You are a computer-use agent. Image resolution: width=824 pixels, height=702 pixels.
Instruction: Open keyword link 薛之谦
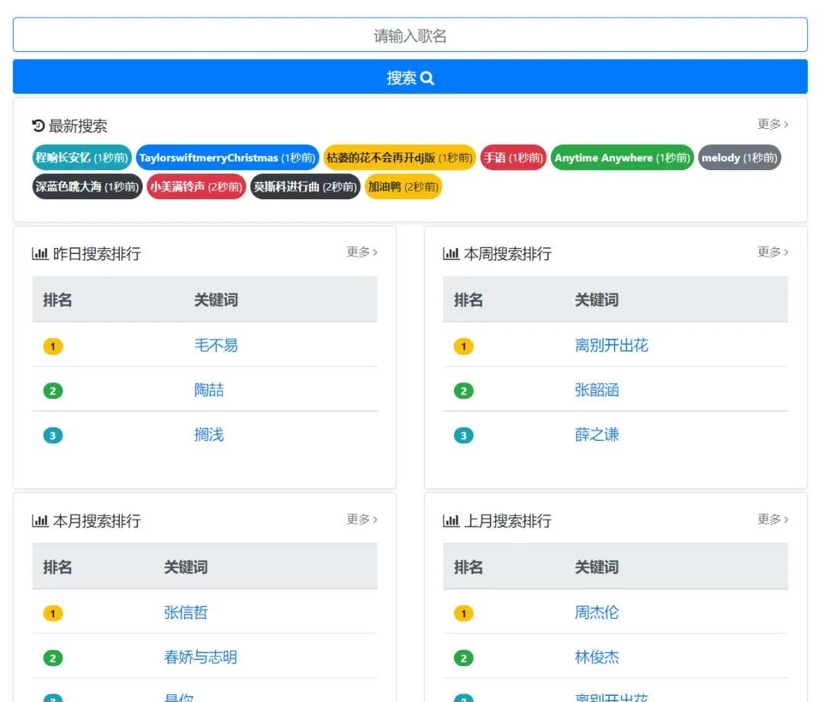pyautogui.click(x=597, y=434)
